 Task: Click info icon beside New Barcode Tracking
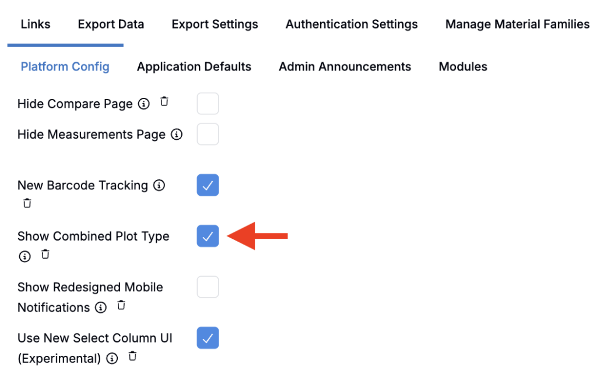159,186
